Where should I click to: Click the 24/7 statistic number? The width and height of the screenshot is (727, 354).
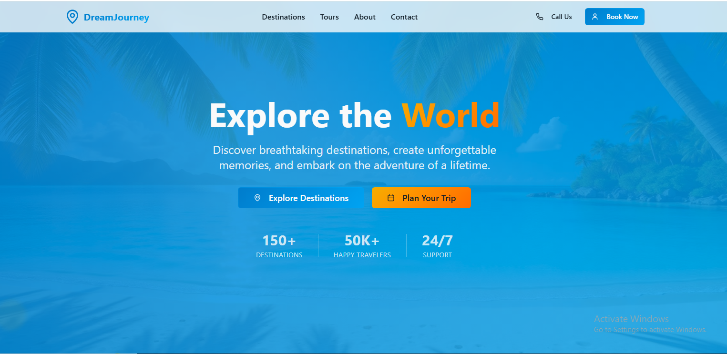pos(437,241)
